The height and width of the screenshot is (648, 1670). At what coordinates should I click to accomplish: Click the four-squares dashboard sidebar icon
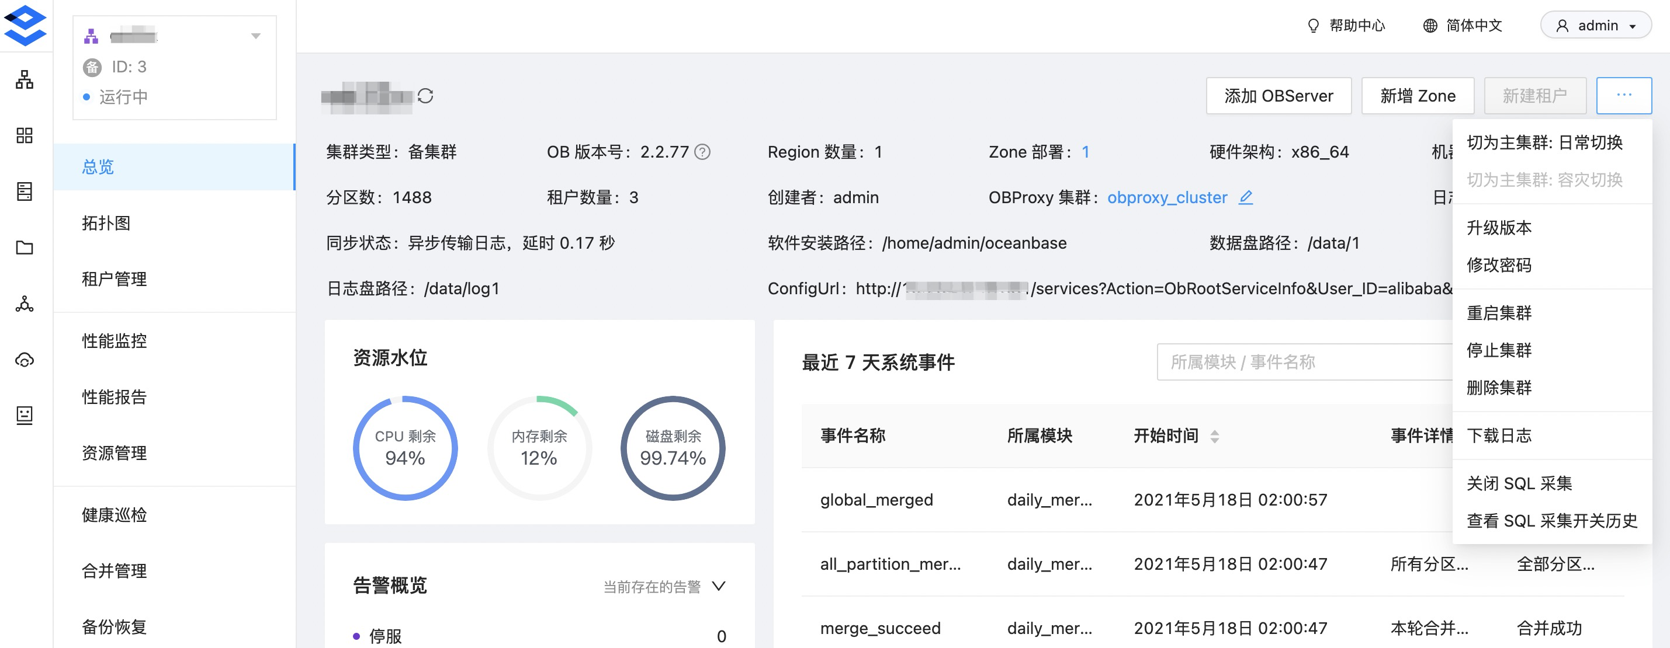click(x=25, y=135)
